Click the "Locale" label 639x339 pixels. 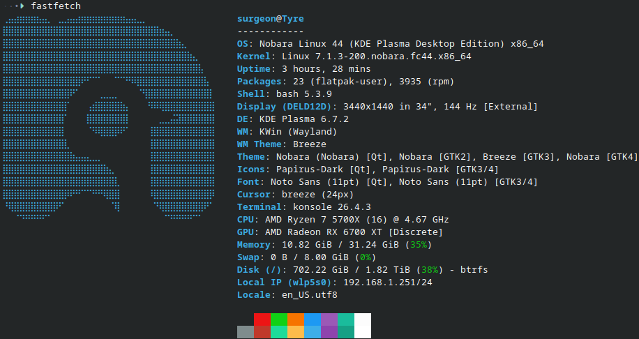point(254,295)
